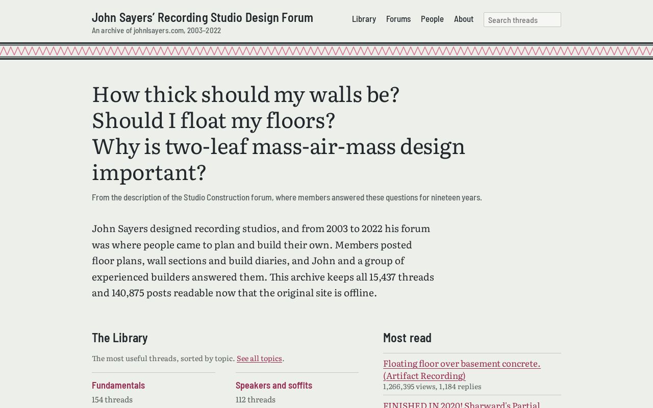653x408 pixels.
Task: Open Floating floor over basement concrete thread
Action: 462,369
